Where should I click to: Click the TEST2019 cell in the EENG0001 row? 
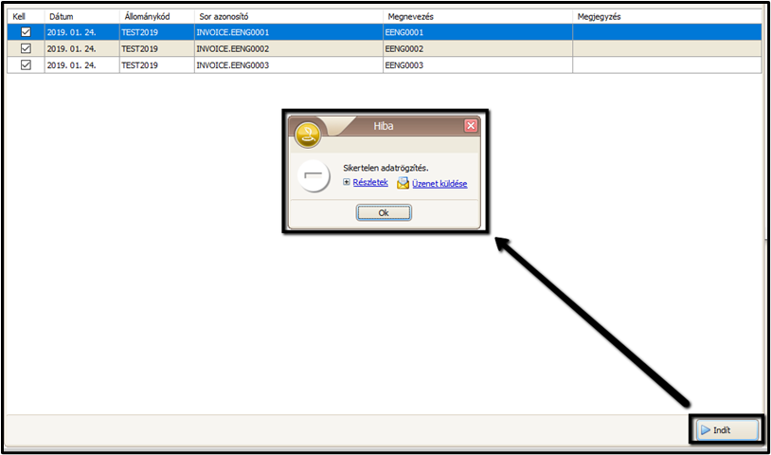pyautogui.click(x=157, y=32)
